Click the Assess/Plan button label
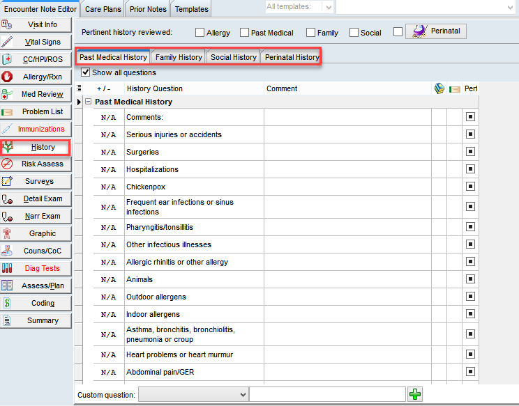Image resolution: width=519 pixels, height=406 pixels. tap(43, 286)
